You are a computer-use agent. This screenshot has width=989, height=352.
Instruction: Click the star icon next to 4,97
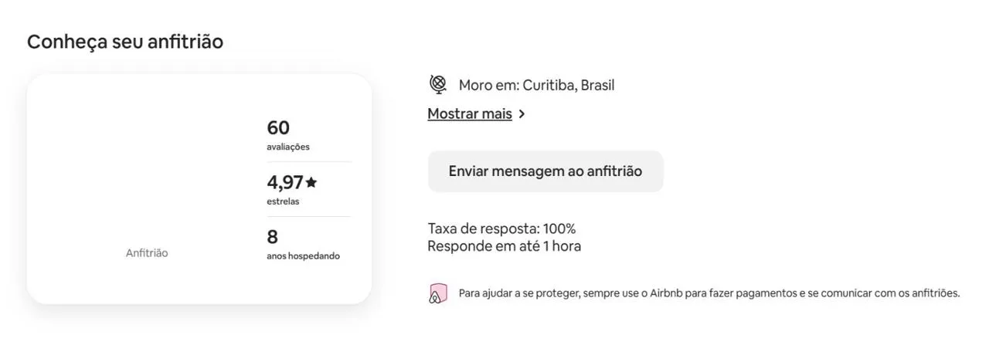pos(311,182)
